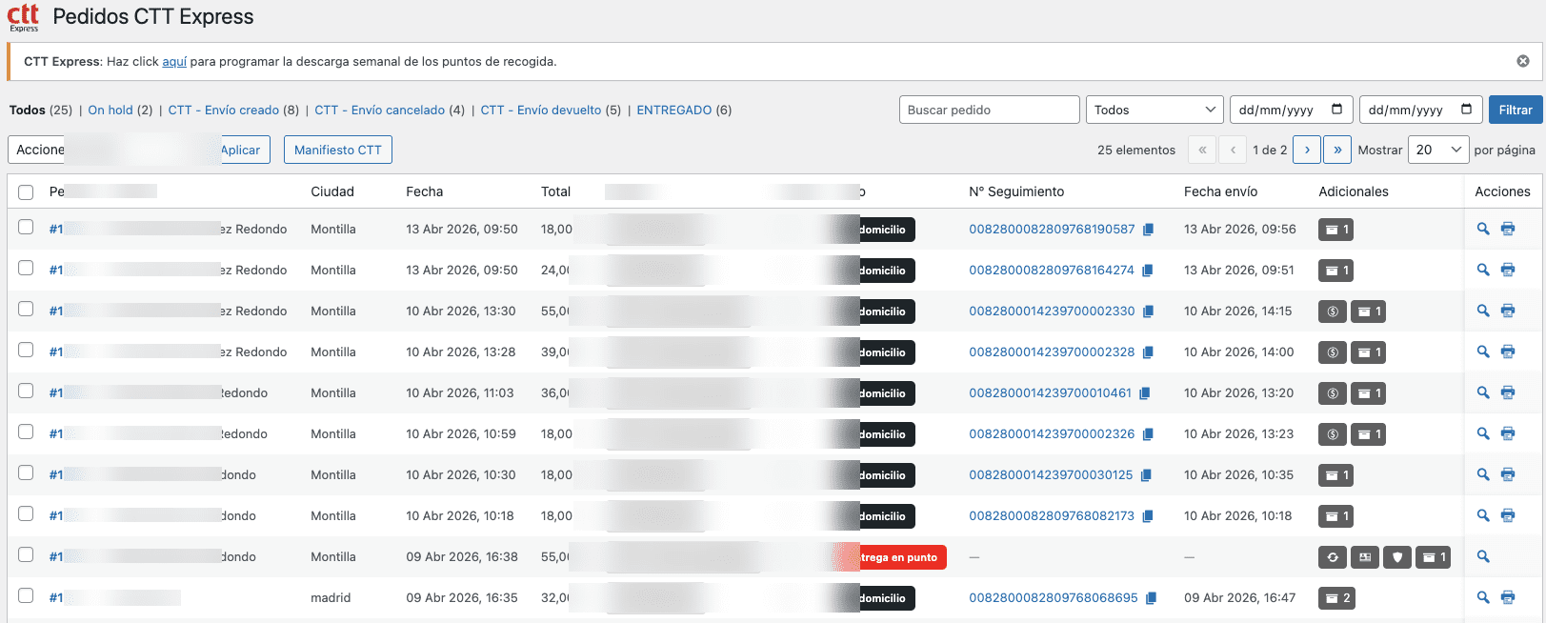Check the order dated 10 Abr 2026, 13:28
The width and height of the screenshot is (1546, 623).
[x=26, y=351]
